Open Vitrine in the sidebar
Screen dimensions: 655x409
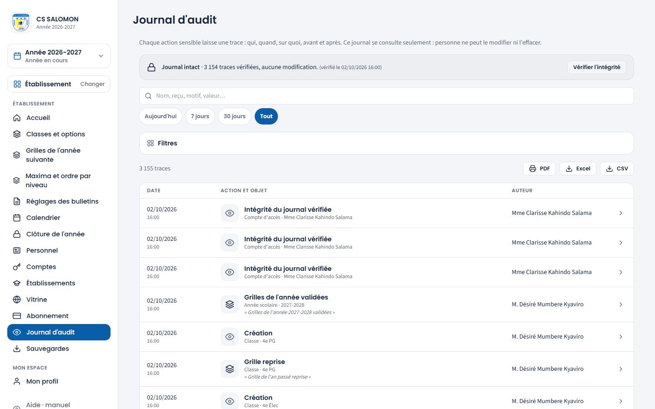(59, 299)
